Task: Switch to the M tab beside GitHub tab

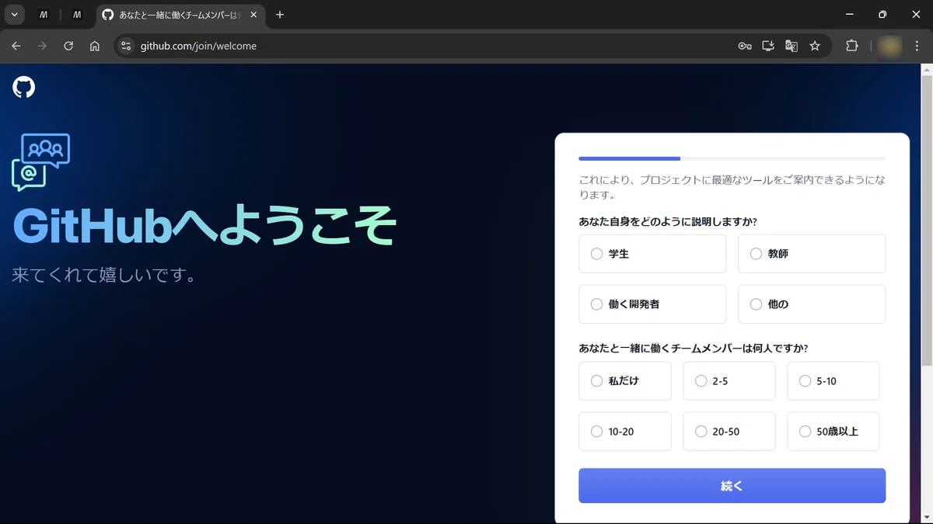Action: [x=77, y=15]
